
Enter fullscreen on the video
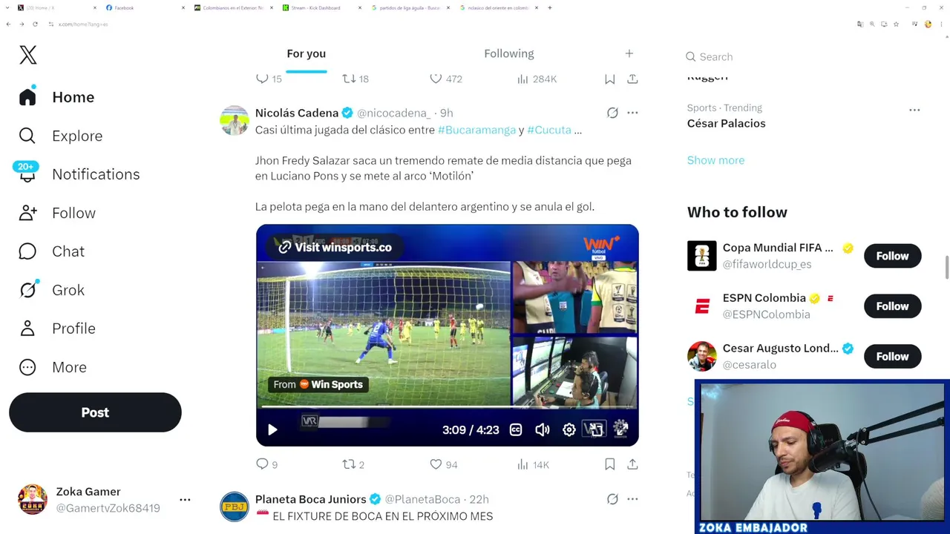621,430
